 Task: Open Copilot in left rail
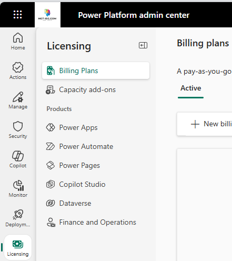click(18, 159)
